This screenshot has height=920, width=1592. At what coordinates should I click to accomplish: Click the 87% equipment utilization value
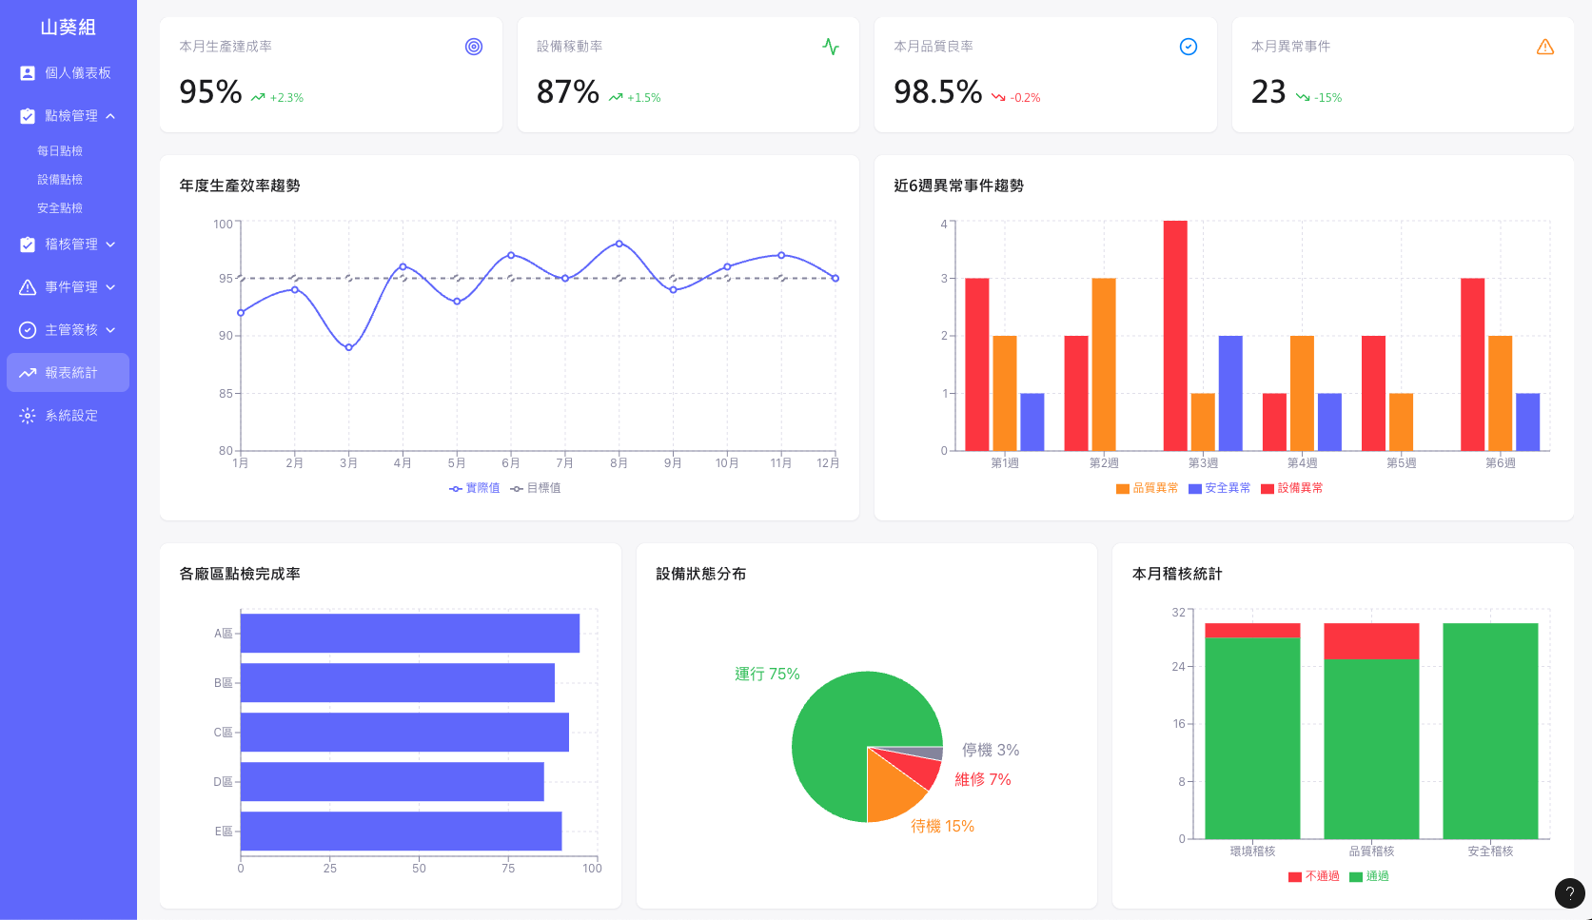pos(568,92)
